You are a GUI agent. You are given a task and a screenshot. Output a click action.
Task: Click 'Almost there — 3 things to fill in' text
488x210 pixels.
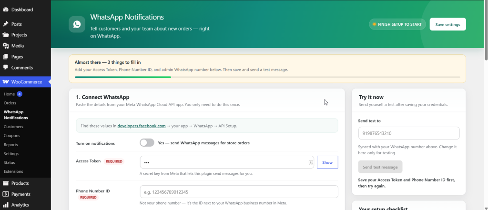(x=108, y=62)
